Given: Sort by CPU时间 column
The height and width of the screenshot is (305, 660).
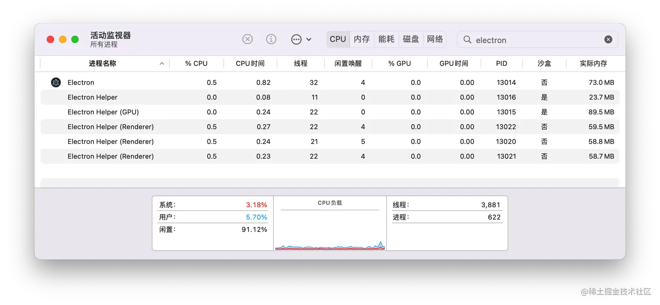Looking at the screenshot, I should 250,63.
